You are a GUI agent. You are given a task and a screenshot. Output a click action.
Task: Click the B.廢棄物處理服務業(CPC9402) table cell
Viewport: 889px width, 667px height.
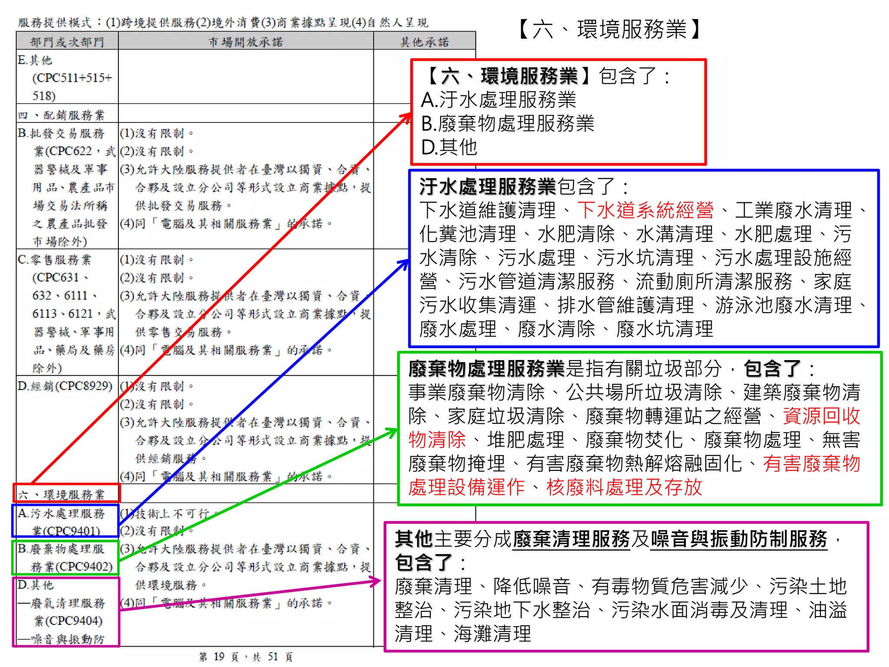65,558
